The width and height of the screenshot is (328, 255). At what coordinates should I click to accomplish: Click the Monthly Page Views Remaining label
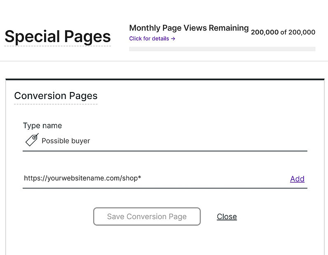coord(189,28)
